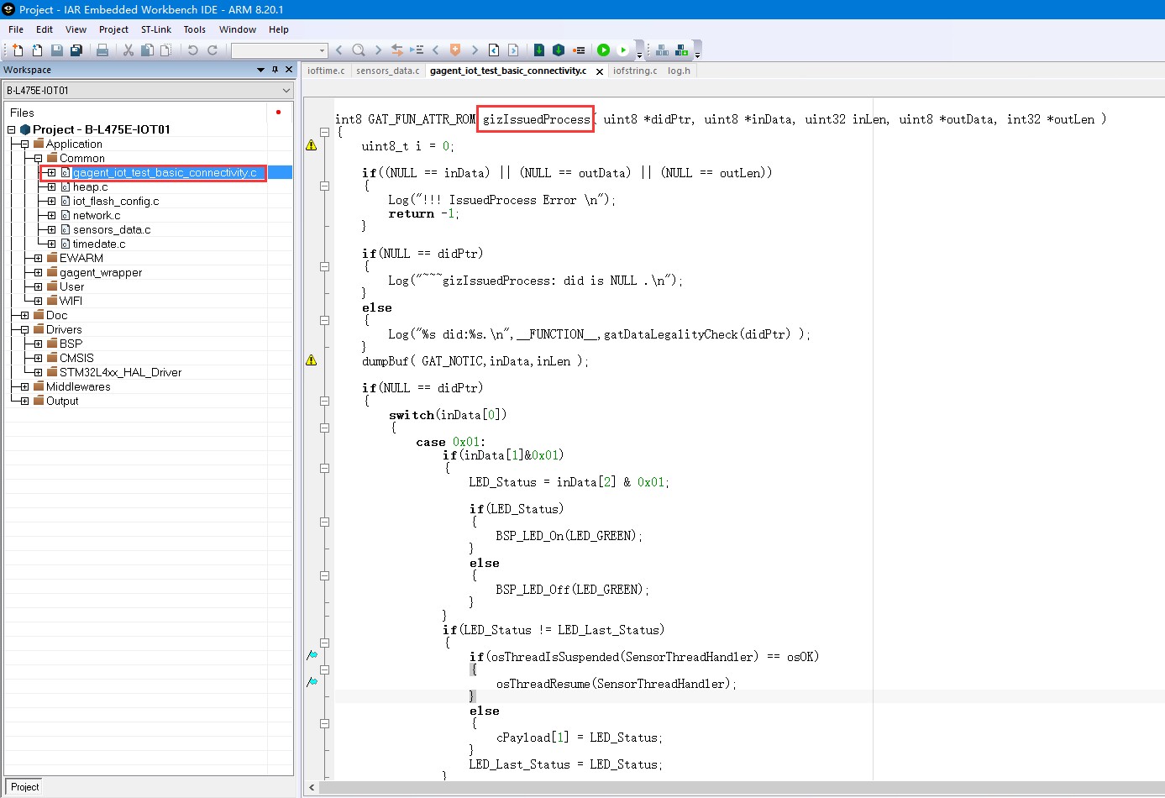1165x798 pixels.
Task: Pin the Workspace panel
Action: pyautogui.click(x=275, y=70)
